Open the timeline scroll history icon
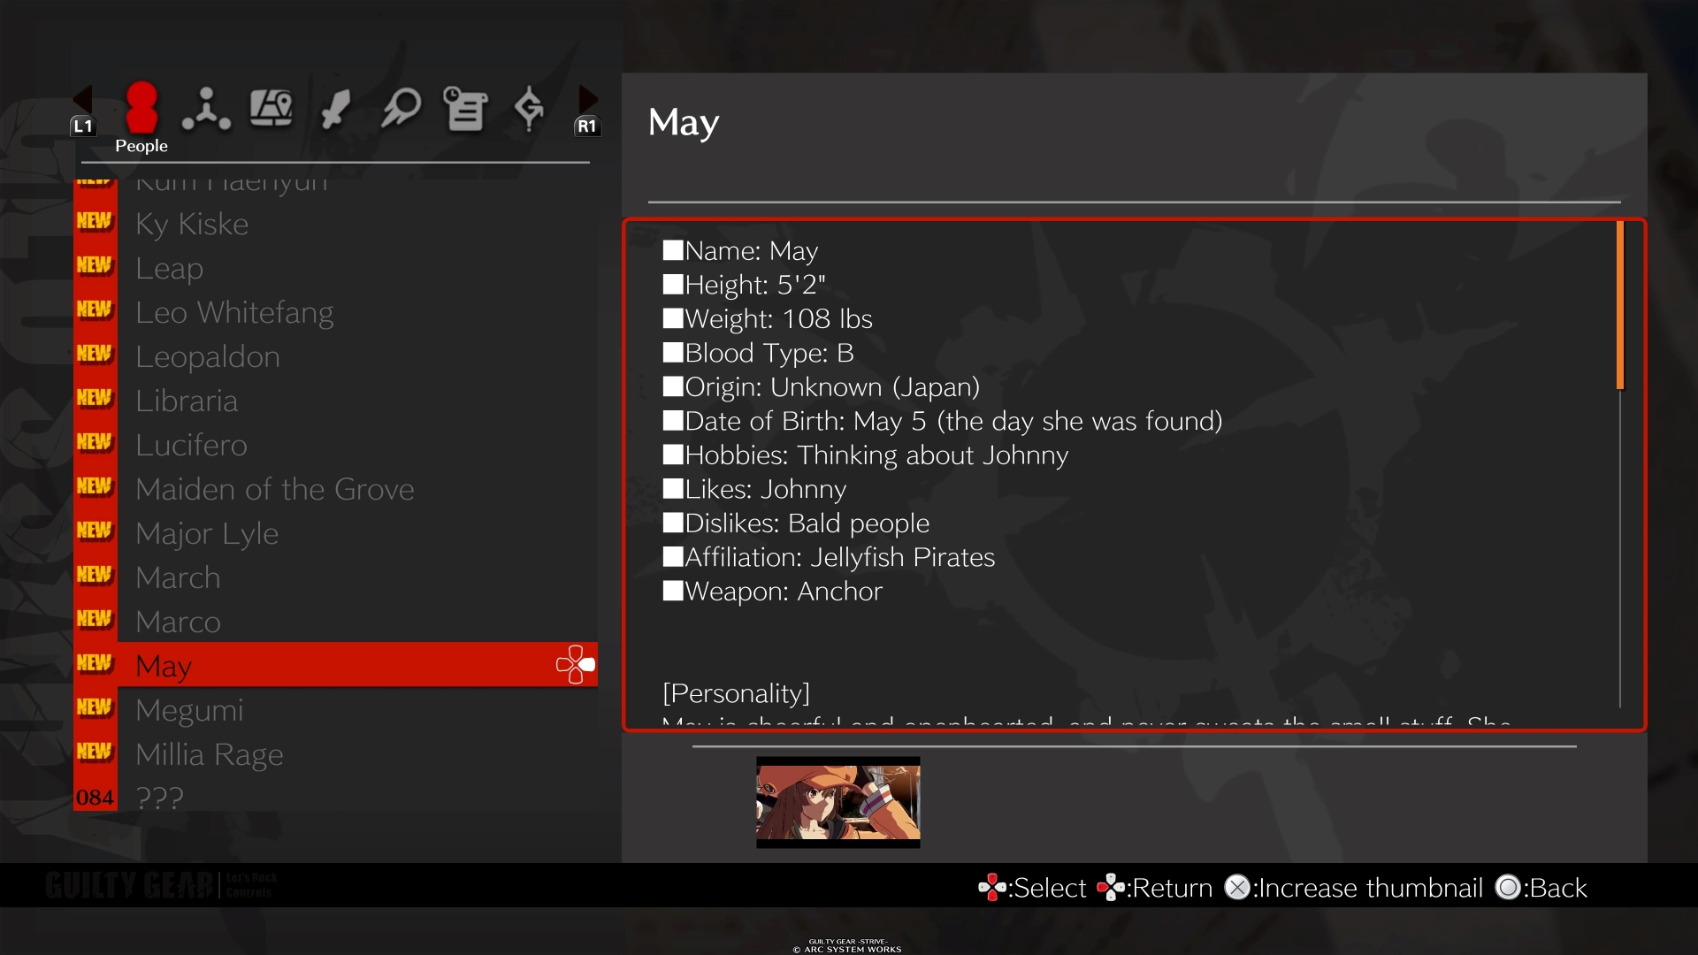Viewport: 1698px width, 955px height. 465,109
